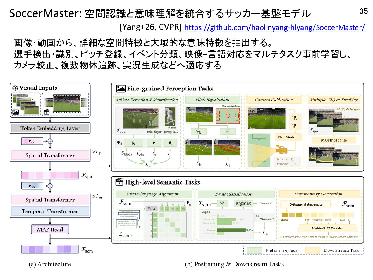373x280 pixels.
Task: Click the pink F_spa feature token bar
Action: click(x=50, y=175)
